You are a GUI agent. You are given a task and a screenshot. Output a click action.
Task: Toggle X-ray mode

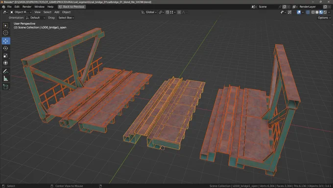click(308, 12)
